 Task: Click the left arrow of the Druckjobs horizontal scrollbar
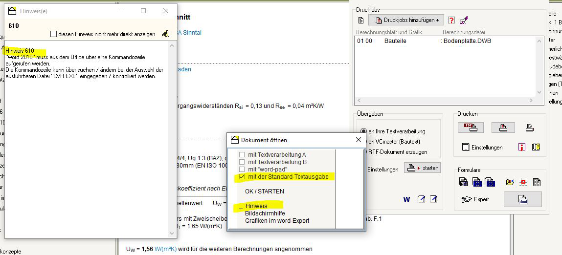tap(359, 100)
